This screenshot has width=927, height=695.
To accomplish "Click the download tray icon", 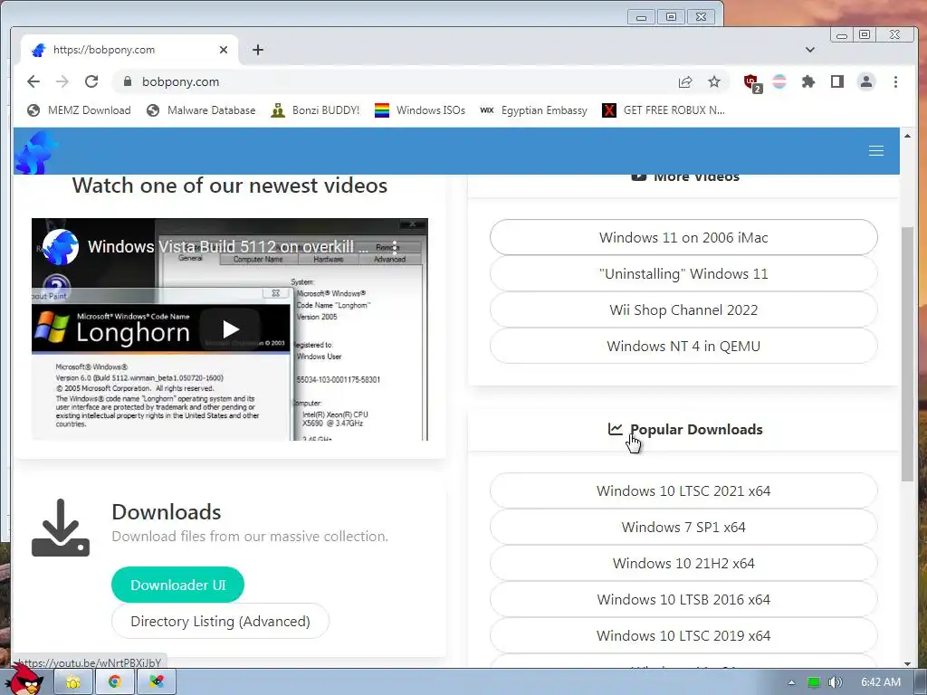I will [x=61, y=528].
